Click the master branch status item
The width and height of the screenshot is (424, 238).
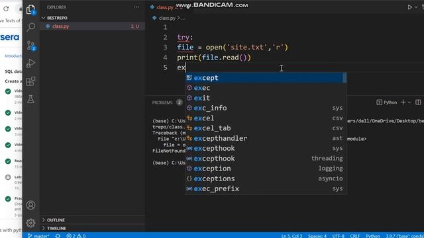point(38,235)
